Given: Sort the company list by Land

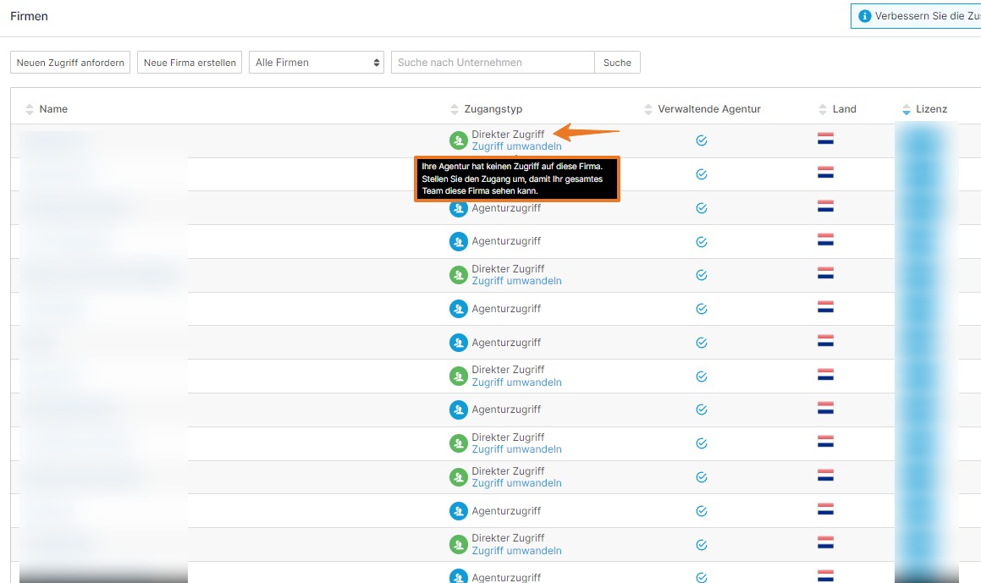Looking at the screenshot, I should pos(823,109).
